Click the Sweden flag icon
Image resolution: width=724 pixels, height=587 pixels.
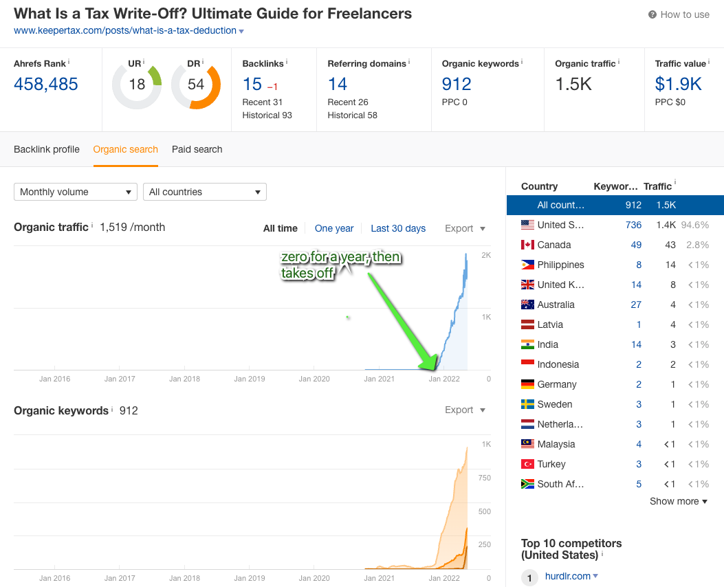click(x=527, y=404)
